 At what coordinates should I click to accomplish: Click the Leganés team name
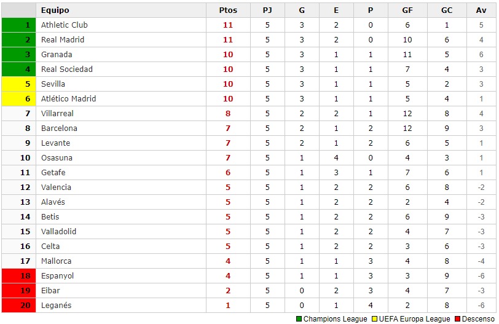pos(57,305)
